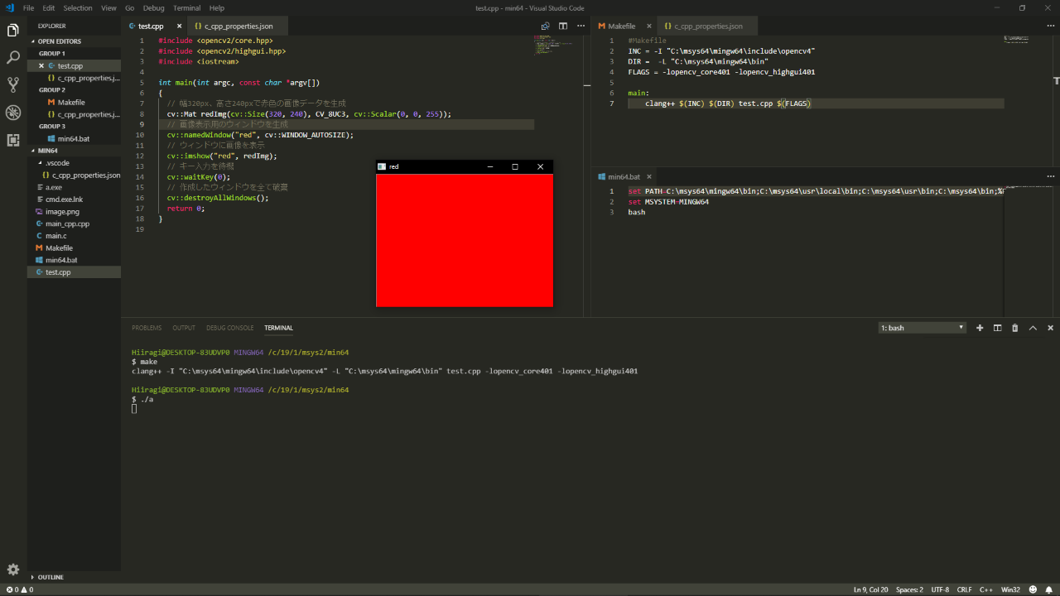This screenshot has height=596, width=1060.
Task: Select c_cpp_properties.json tab beside test.cpp tab
Action: click(x=238, y=26)
